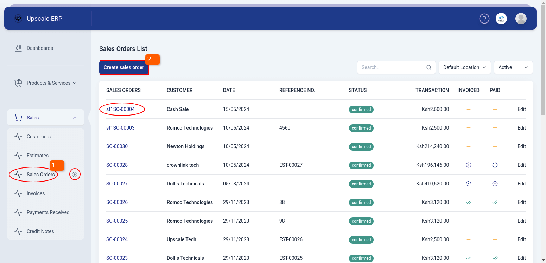Viewport: 546px width, 263px height.
Task: Open Invoices from the sidebar
Action: coord(36,193)
